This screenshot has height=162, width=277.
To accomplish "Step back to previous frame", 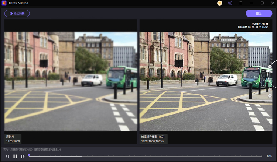I will click(7, 156).
